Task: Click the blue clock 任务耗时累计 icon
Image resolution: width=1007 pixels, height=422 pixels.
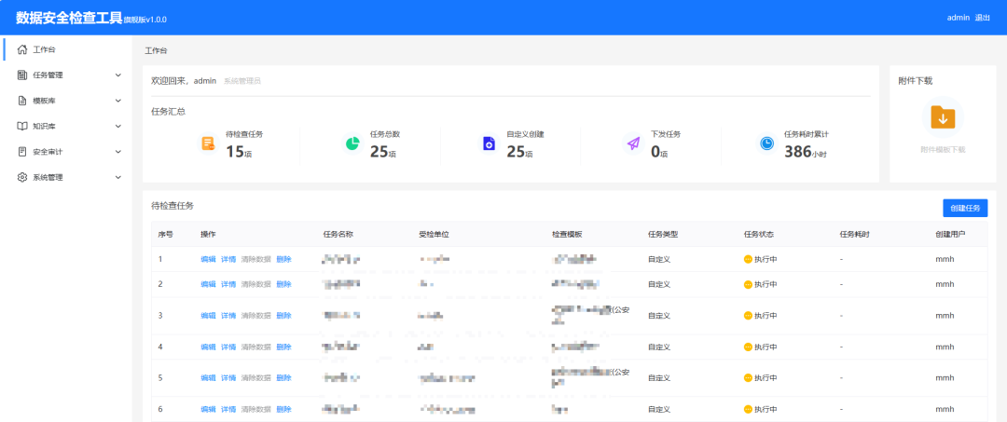Action: pyautogui.click(x=766, y=143)
